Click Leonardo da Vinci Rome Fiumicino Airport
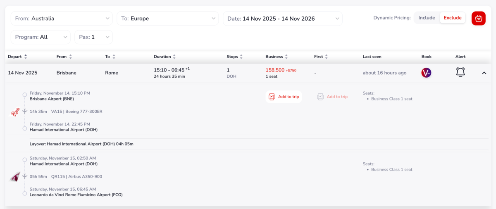This screenshot has width=496, height=209. pyautogui.click(x=76, y=195)
